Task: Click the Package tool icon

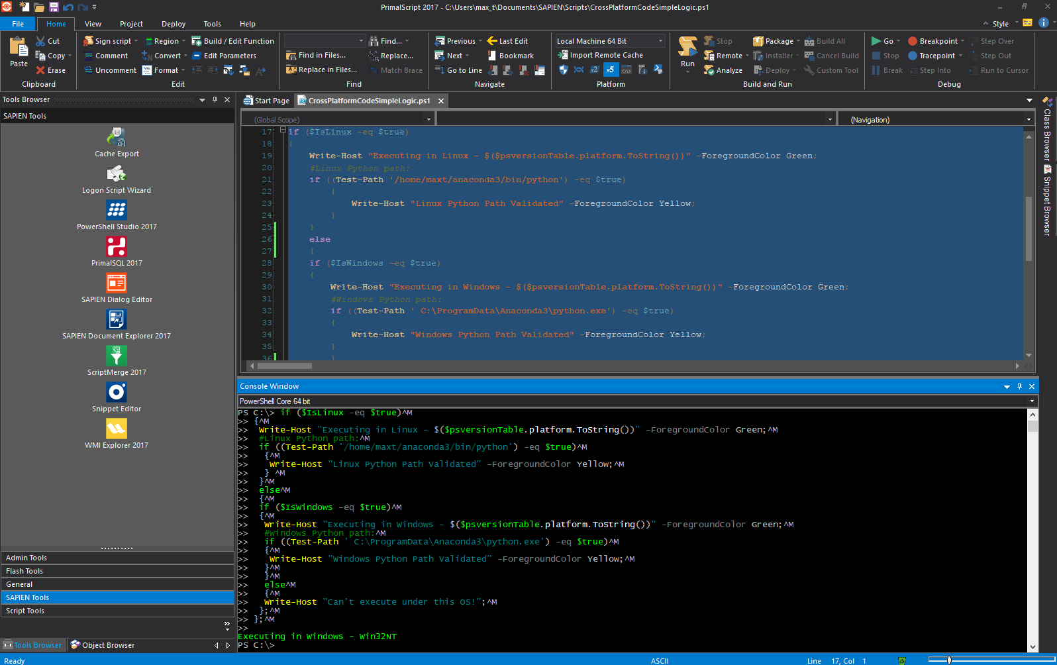Action: coord(758,41)
